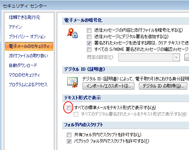
Task: Uncheck allow script in public folders
Action: (x=69, y=141)
